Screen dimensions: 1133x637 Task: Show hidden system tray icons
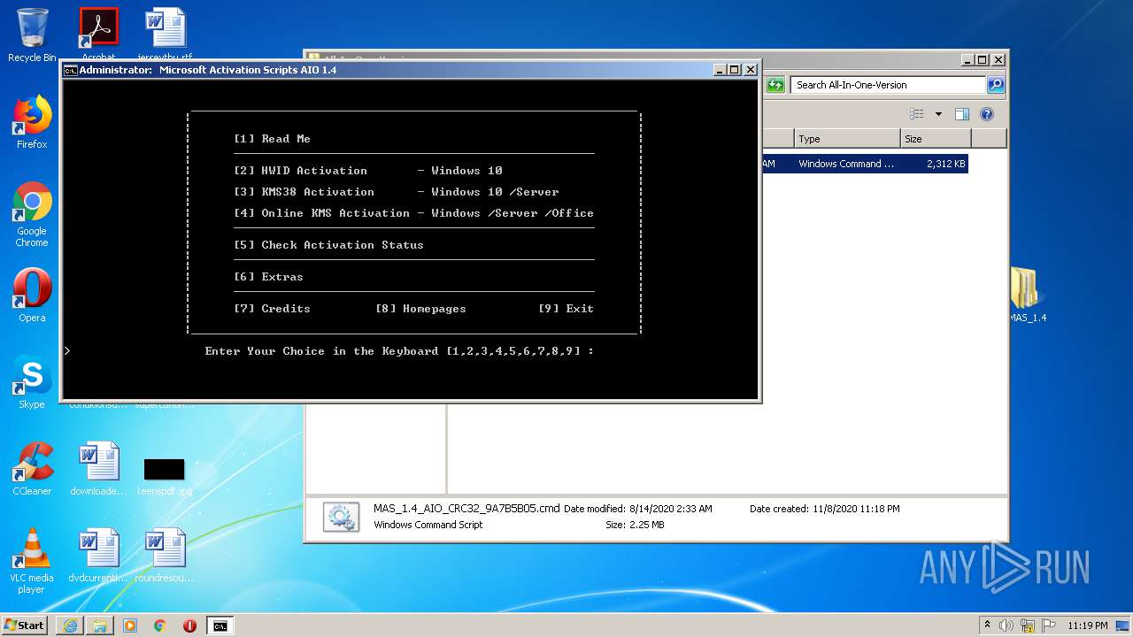point(987,625)
